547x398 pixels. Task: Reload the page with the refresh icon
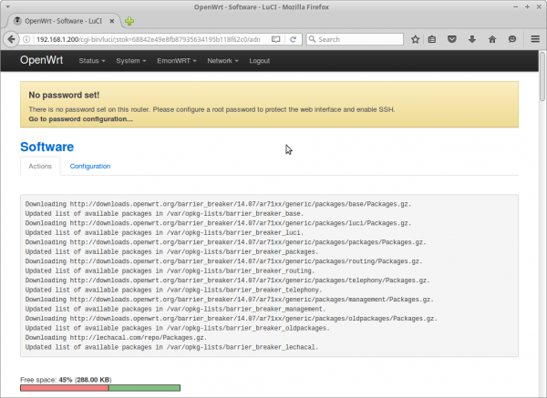pyautogui.click(x=293, y=39)
